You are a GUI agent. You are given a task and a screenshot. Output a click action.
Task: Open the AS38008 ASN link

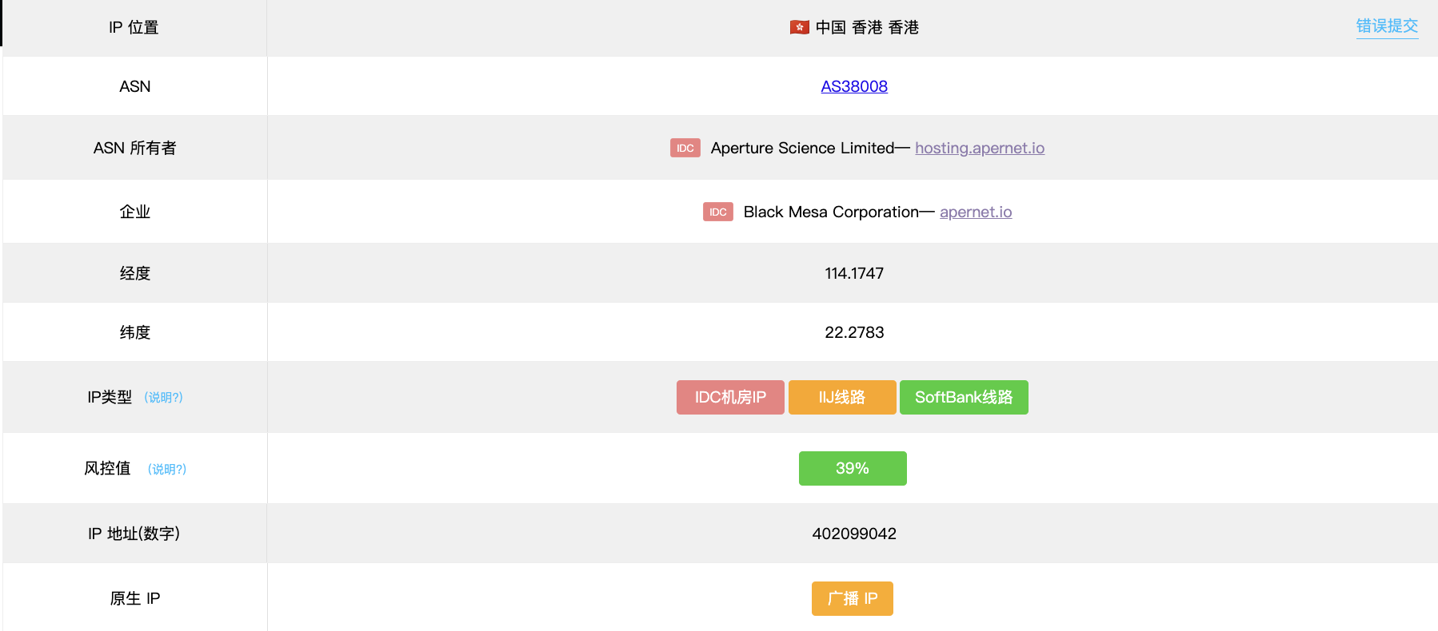(853, 86)
